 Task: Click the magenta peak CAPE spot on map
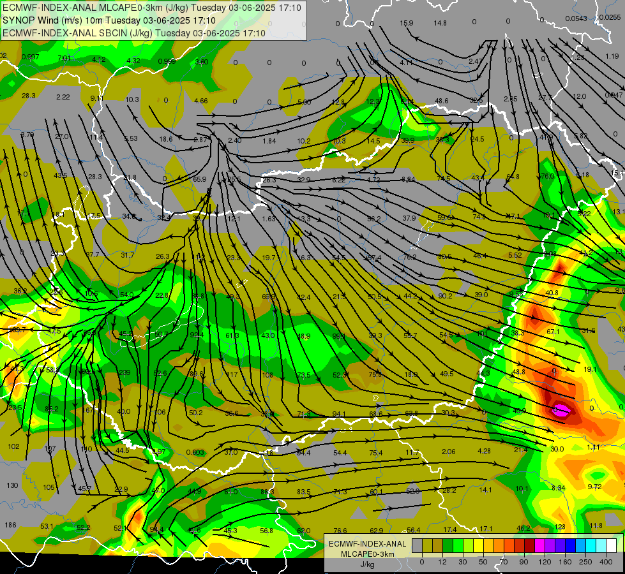pos(561,410)
